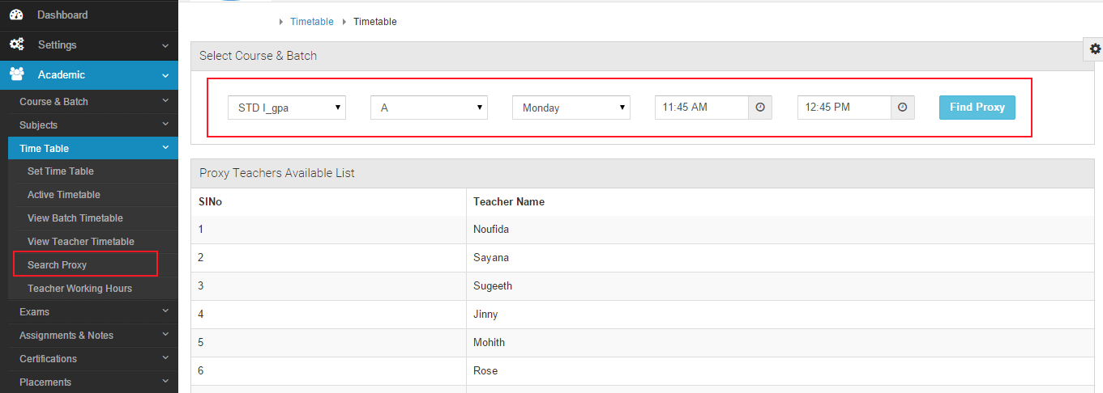
Task: Select teacher Mohith in the list
Action: [x=489, y=343]
